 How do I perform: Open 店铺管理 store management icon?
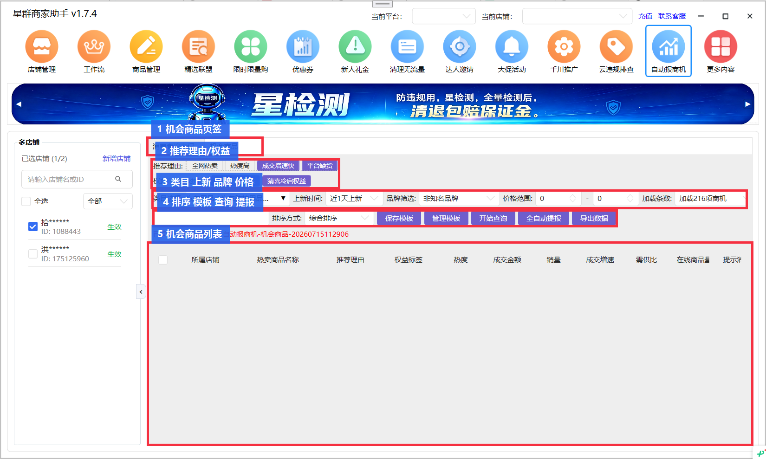42,47
